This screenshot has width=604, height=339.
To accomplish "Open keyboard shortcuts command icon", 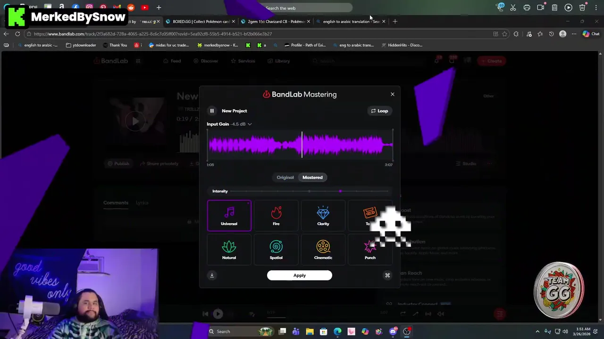I will coord(387,275).
